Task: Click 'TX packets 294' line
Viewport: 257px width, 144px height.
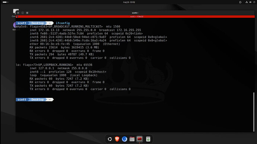Action: point(61,54)
